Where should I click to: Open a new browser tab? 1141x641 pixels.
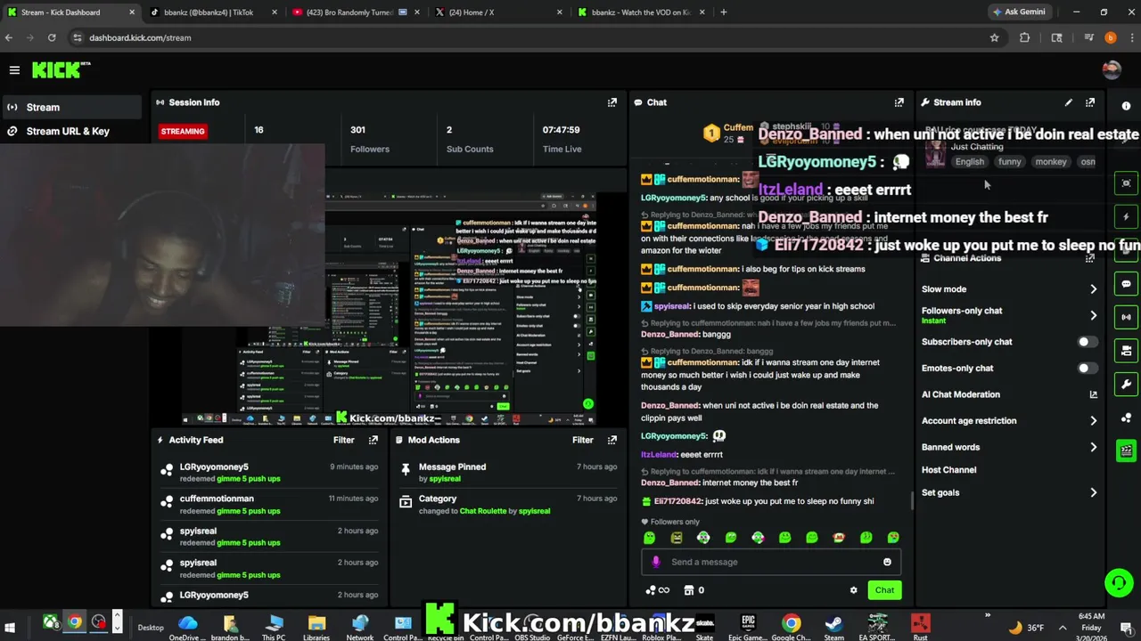[723, 12]
